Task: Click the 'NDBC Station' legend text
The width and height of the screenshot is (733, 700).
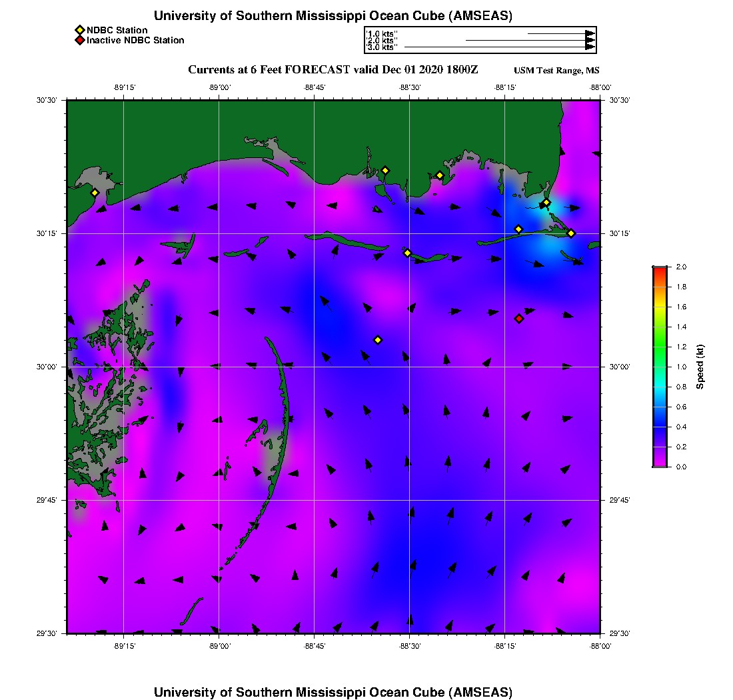Action: point(117,30)
